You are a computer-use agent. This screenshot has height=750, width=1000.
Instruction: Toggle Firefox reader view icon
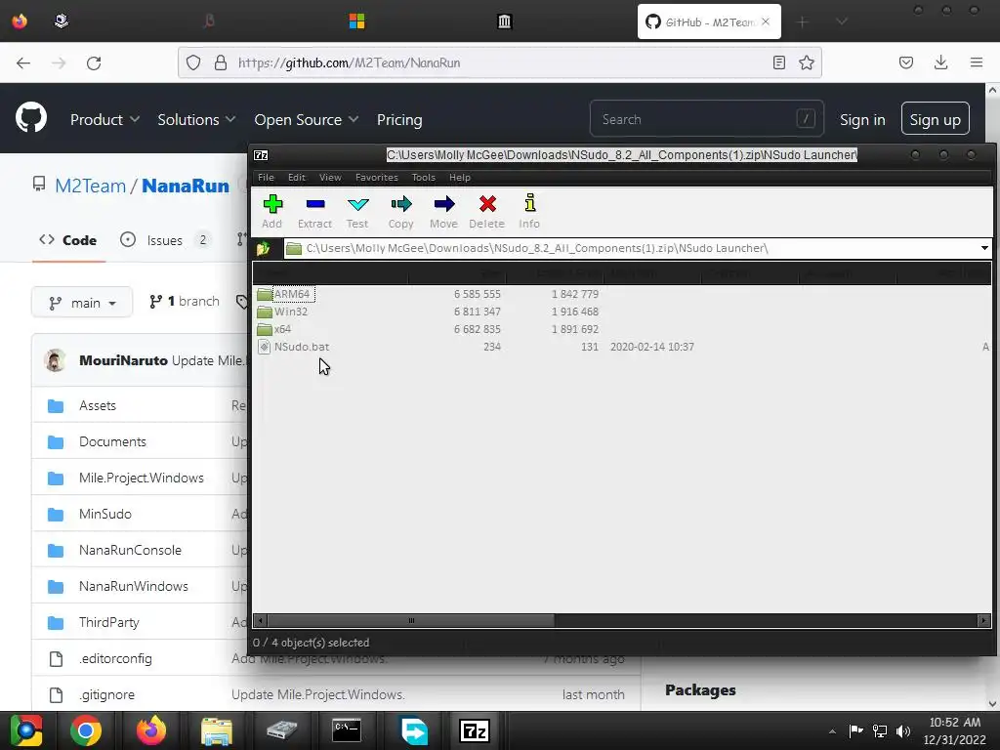pos(778,62)
